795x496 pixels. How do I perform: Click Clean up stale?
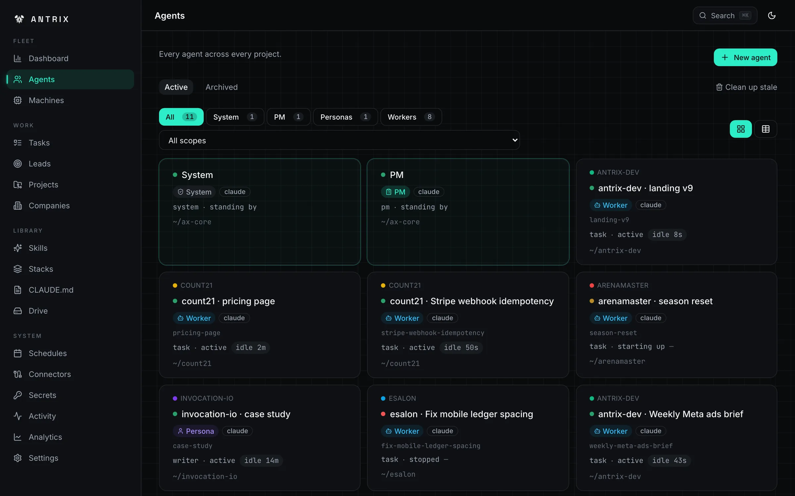pyautogui.click(x=746, y=87)
